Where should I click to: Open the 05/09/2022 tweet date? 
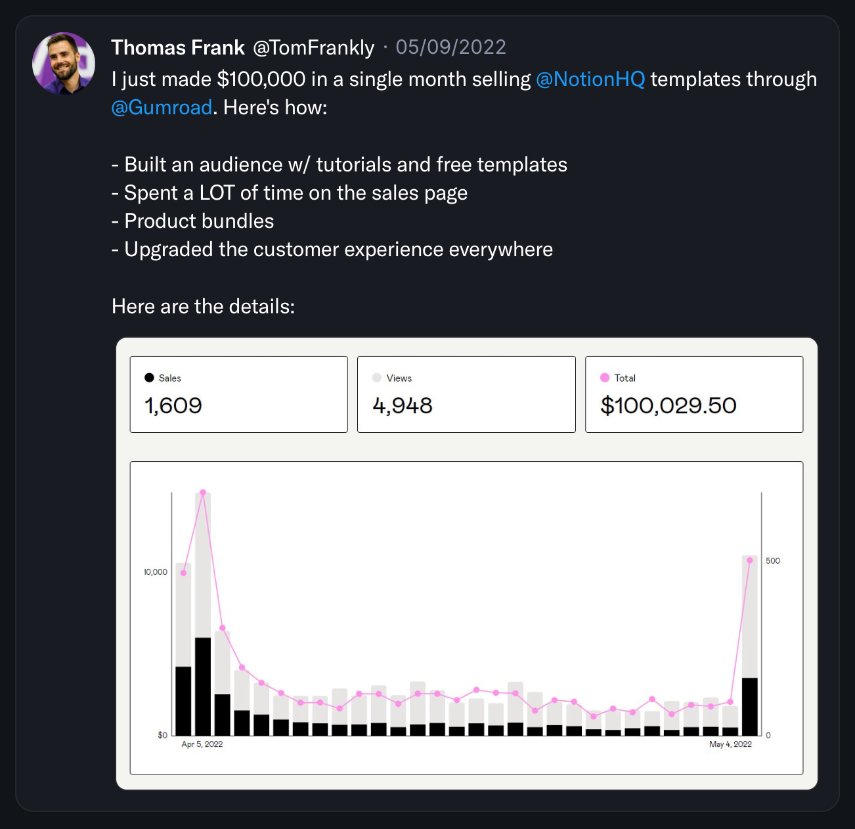tap(450, 47)
